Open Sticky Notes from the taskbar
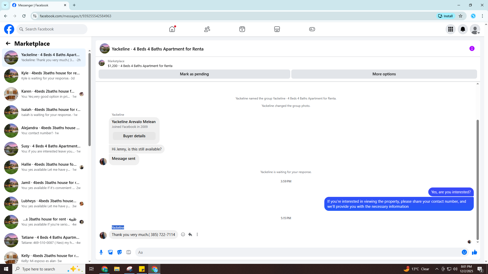The image size is (488, 274). click(142, 269)
